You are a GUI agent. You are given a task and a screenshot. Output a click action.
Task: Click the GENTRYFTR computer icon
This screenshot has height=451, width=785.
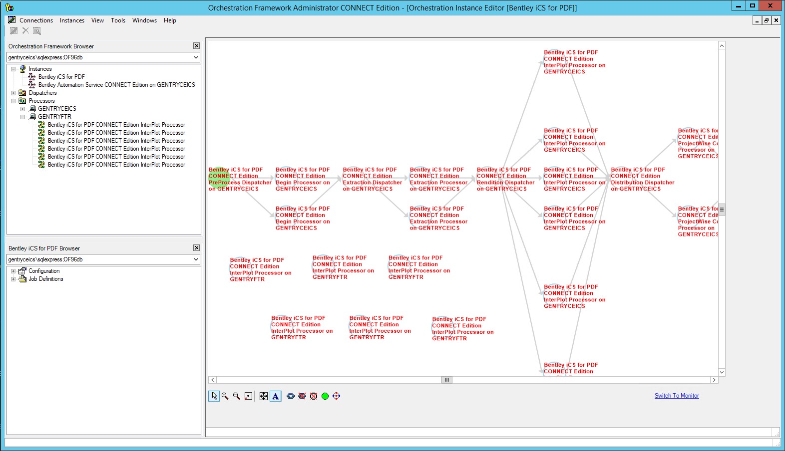click(32, 117)
